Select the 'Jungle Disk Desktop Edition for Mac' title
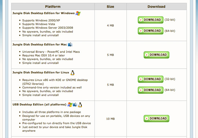 pos(40,45)
